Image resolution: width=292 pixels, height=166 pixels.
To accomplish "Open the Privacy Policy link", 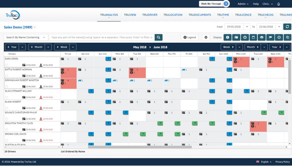I will click(282, 162).
